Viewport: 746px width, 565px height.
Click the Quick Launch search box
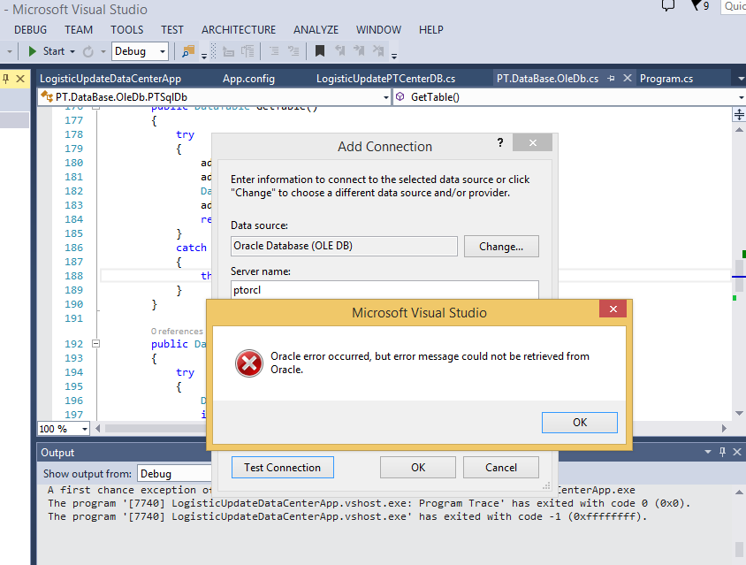(735, 5)
